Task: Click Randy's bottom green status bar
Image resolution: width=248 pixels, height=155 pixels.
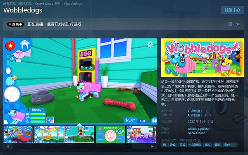Action: pos(38,122)
